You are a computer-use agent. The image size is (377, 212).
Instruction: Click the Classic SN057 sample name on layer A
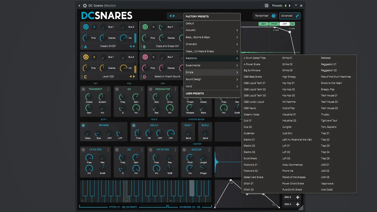[108, 46]
